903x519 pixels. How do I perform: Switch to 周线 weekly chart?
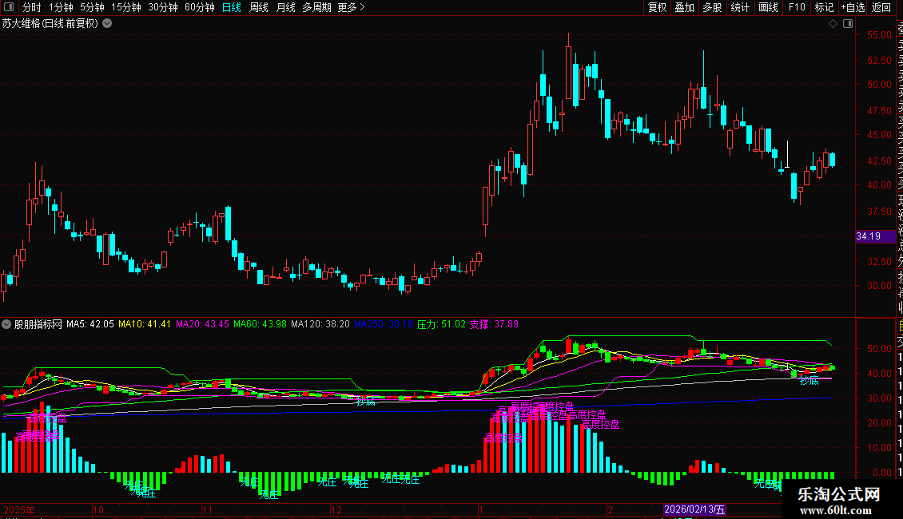tap(259, 7)
